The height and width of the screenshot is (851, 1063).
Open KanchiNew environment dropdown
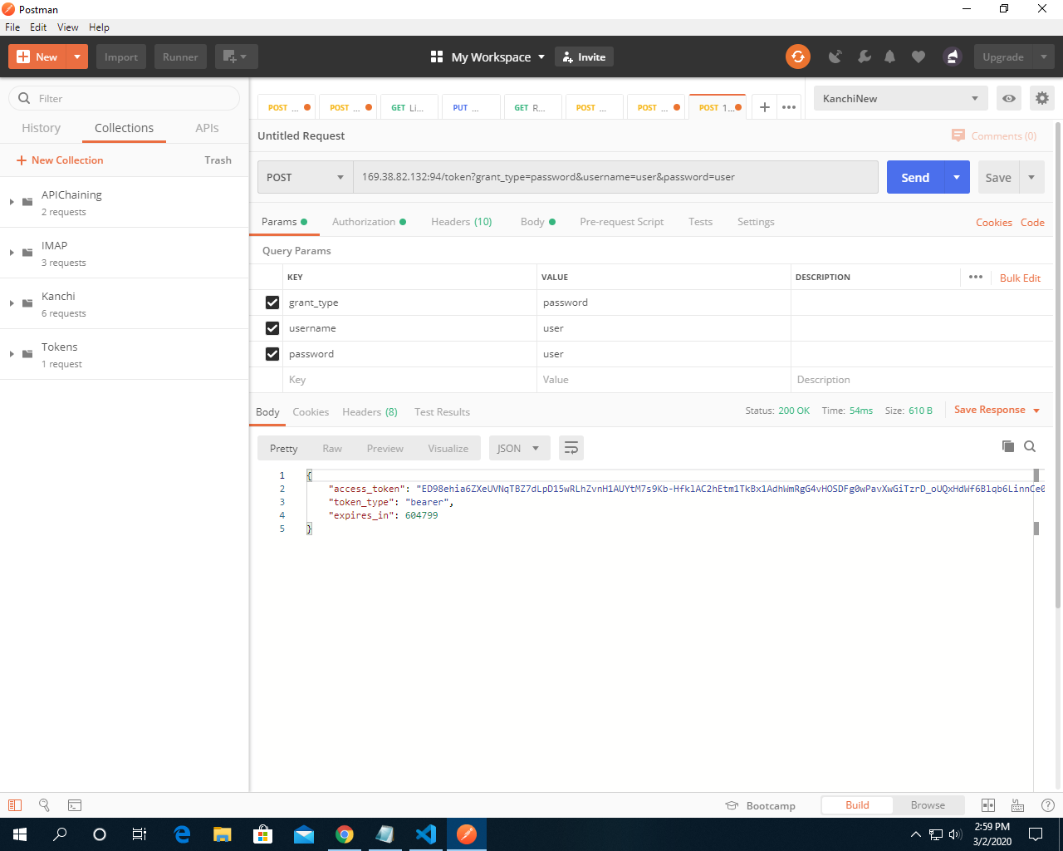pyautogui.click(x=900, y=98)
